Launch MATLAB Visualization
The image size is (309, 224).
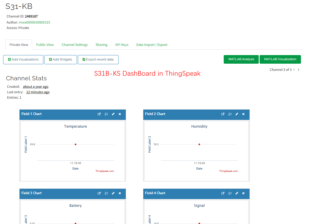[x=280, y=59]
